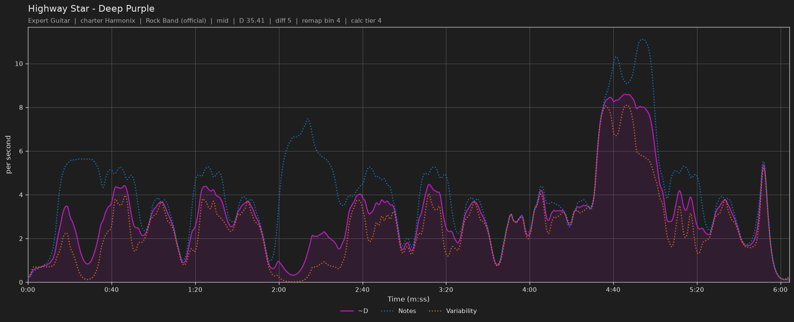This screenshot has width=794, height=322.
Task: Click the '3:20' x-axis tick label
Action: tap(446, 290)
